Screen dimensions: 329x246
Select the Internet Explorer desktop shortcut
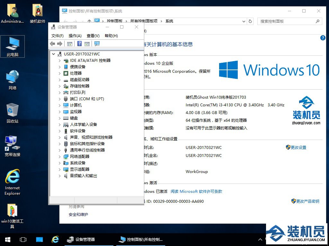(13, 182)
